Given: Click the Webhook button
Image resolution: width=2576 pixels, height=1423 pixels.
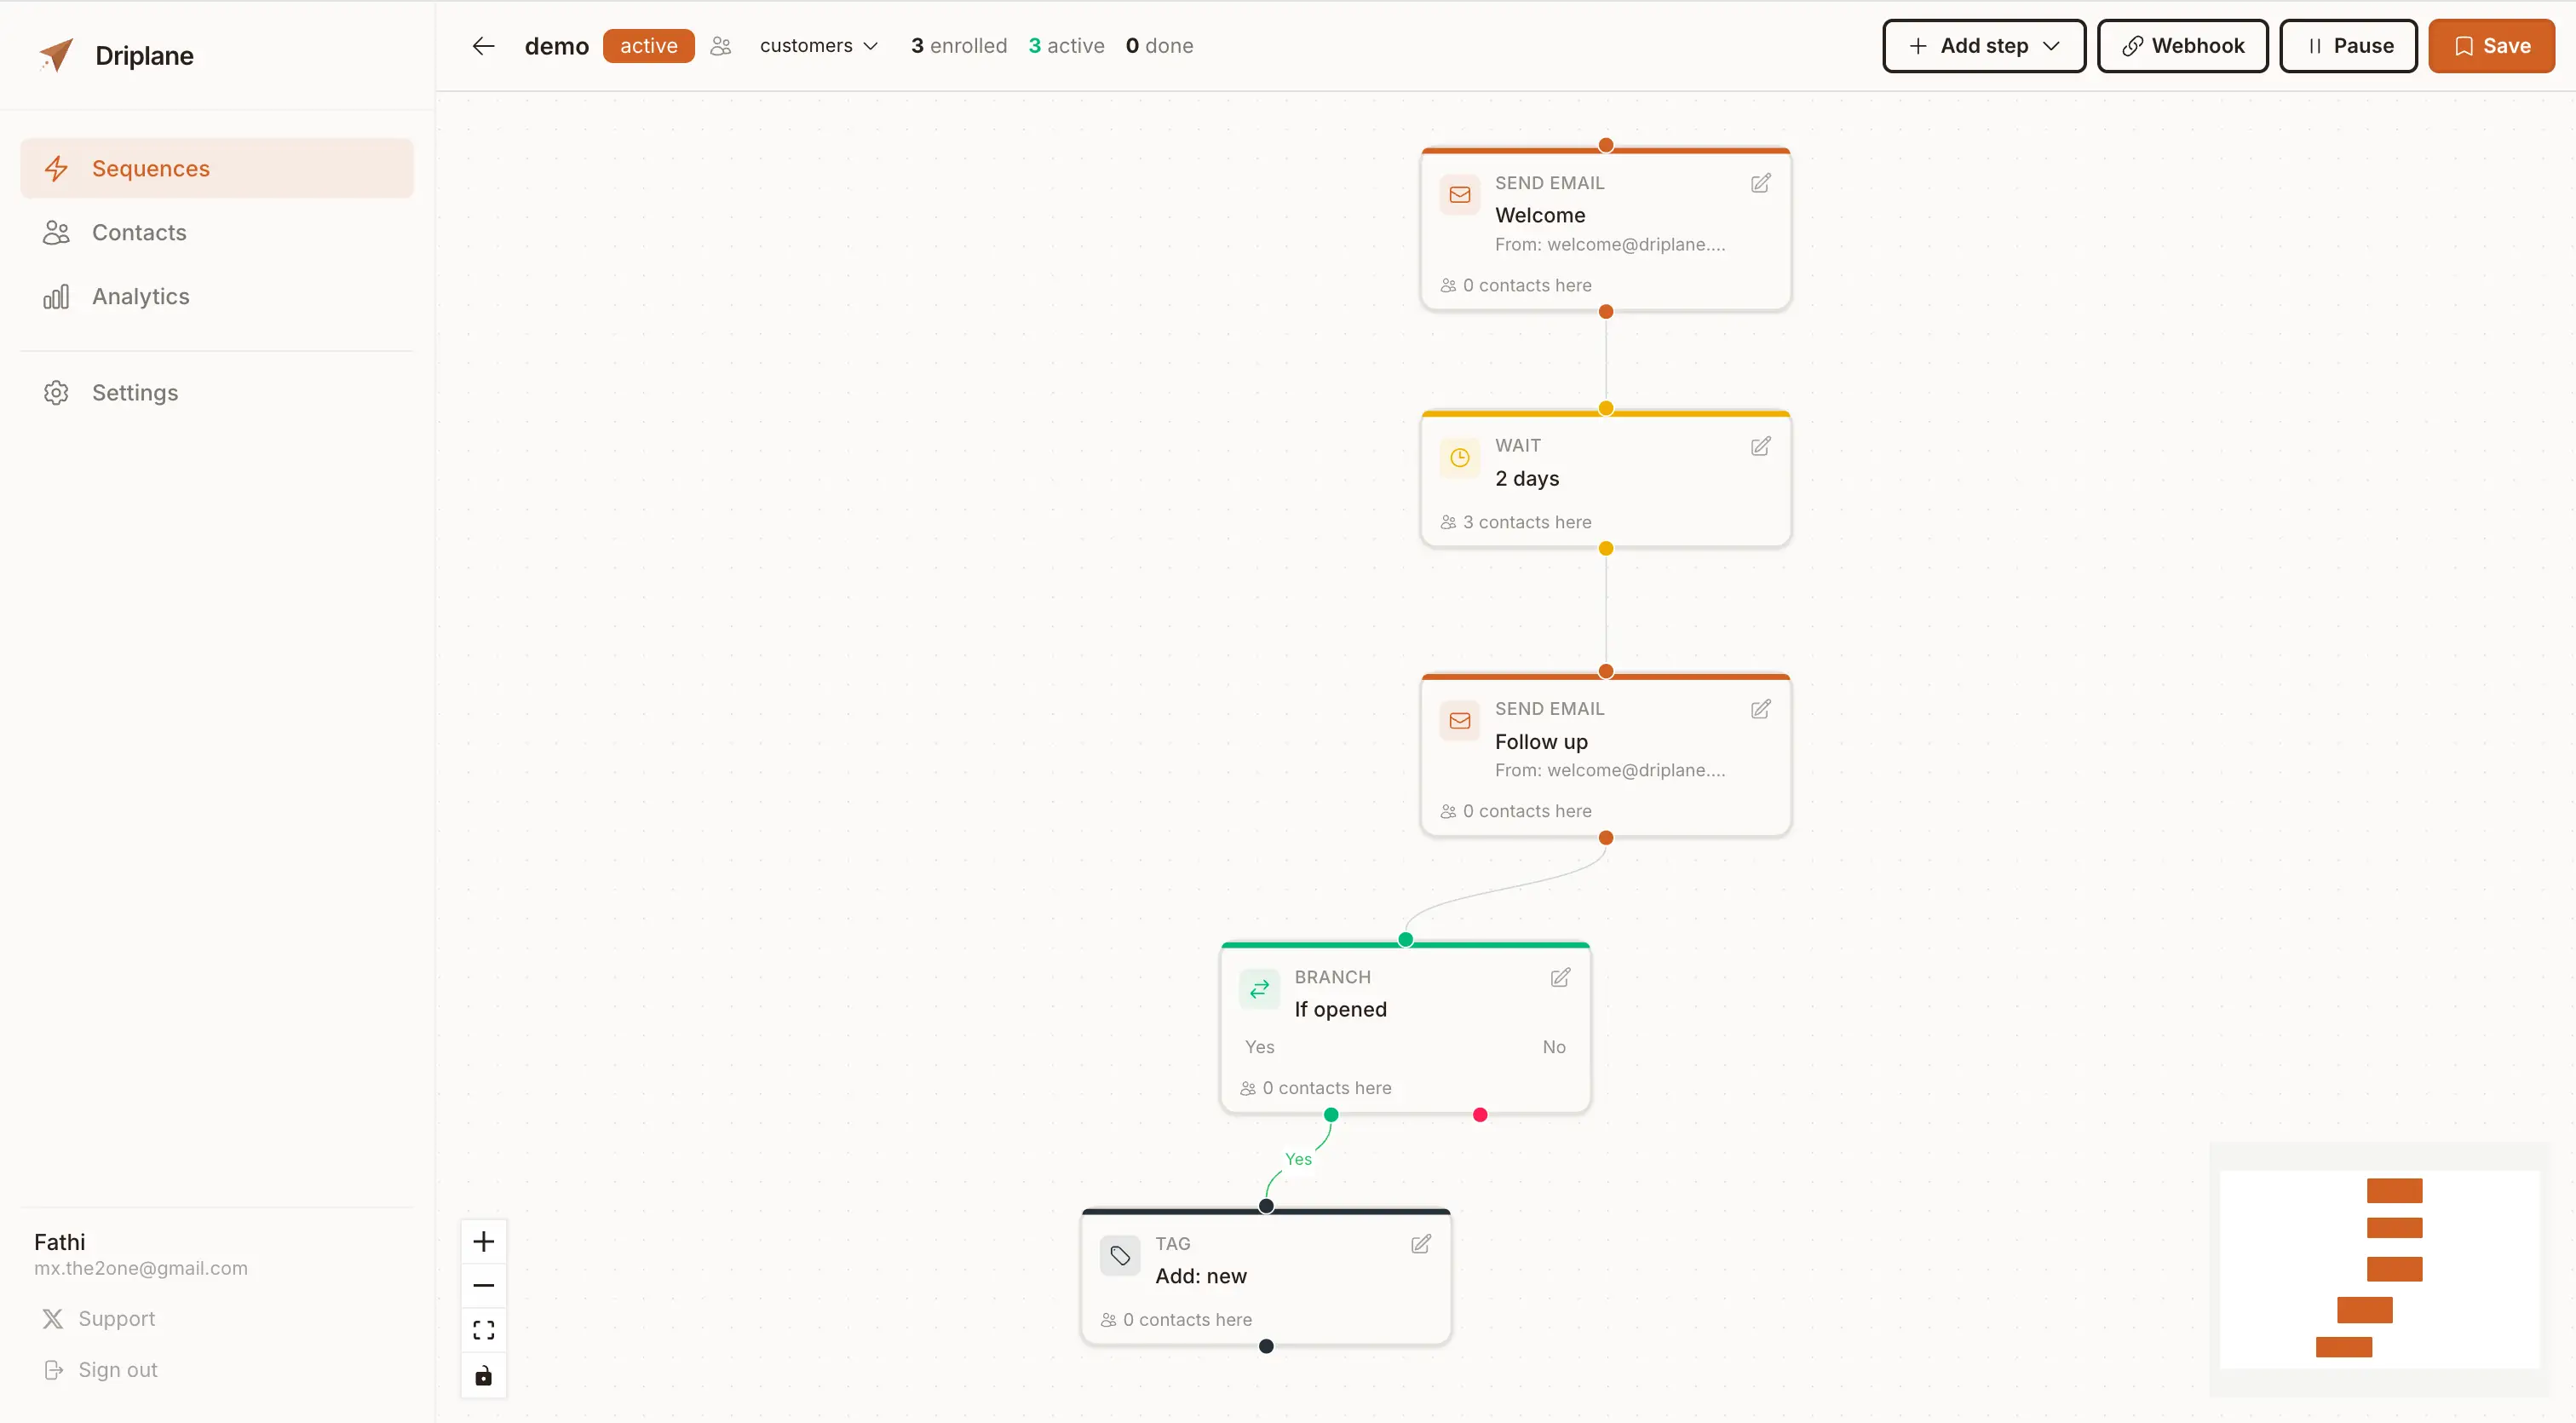Looking at the screenshot, I should 2182,46.
